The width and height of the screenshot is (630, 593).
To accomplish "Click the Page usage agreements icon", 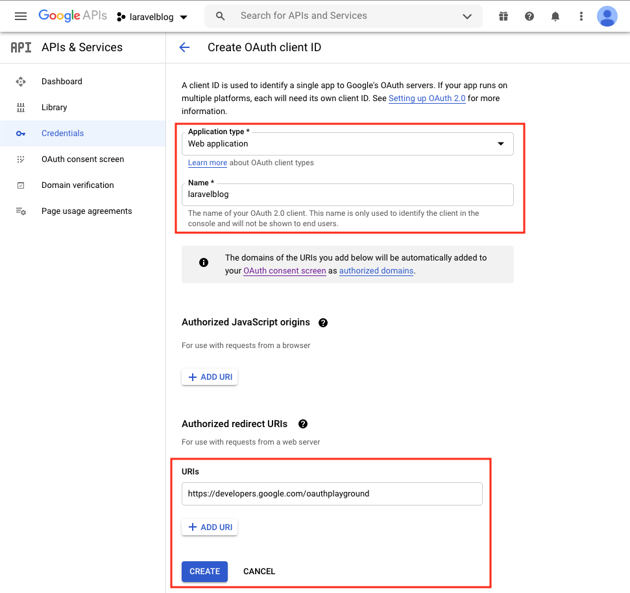I will coord(21,211).
